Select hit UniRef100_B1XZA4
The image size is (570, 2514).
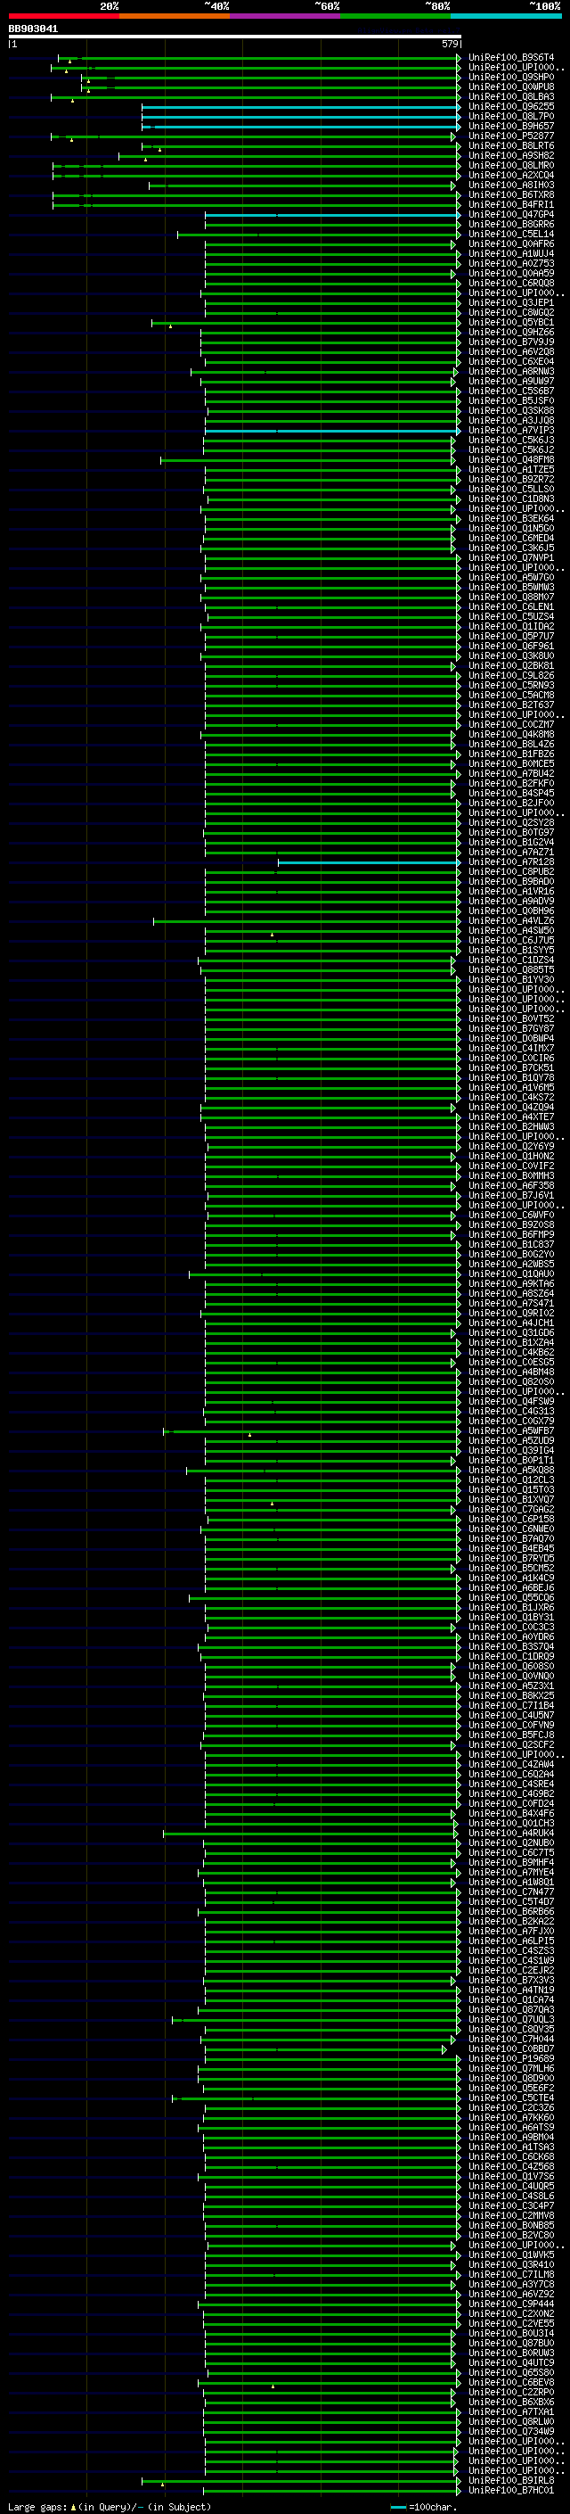click(510, 1342)
